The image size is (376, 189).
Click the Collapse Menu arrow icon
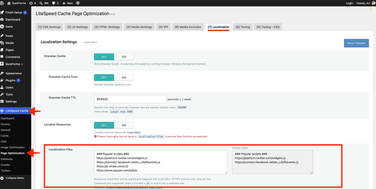tap(2, 178)
